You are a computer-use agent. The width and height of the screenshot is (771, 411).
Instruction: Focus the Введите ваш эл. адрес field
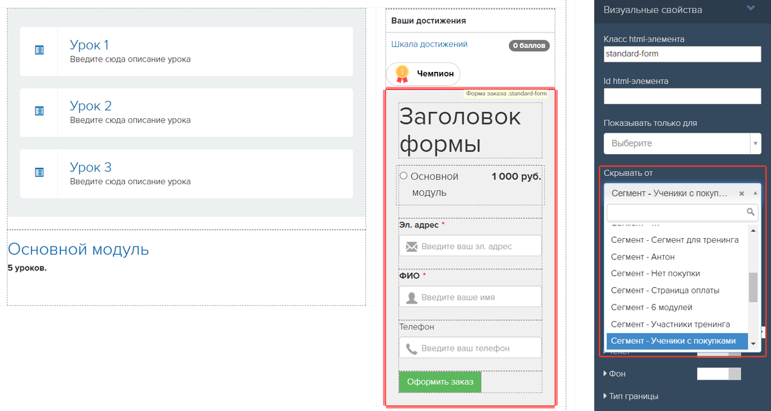[x=470, y=246]
